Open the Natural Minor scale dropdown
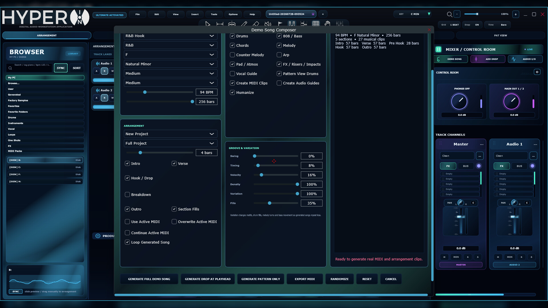Viewport: 548px width, 308px height. pyautogui.click(x=171, y=64)
